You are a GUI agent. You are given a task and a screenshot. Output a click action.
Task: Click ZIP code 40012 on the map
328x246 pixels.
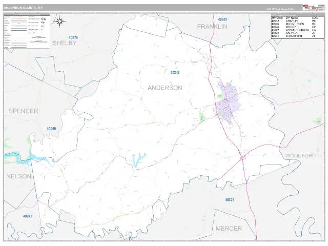(27, 216)
